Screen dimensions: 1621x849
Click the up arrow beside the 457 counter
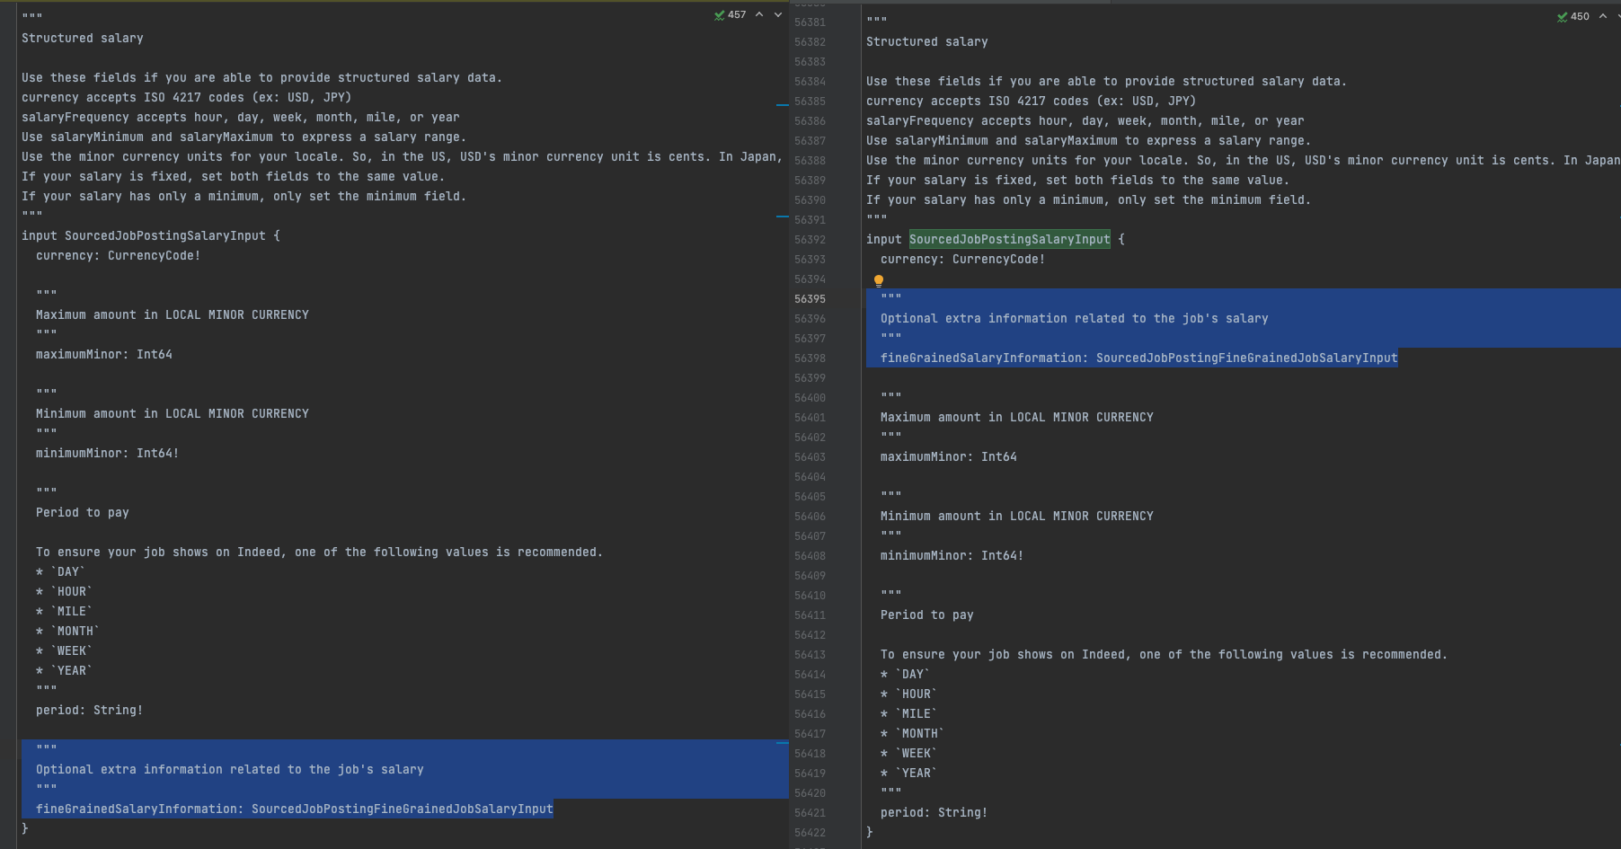(759, 14)
